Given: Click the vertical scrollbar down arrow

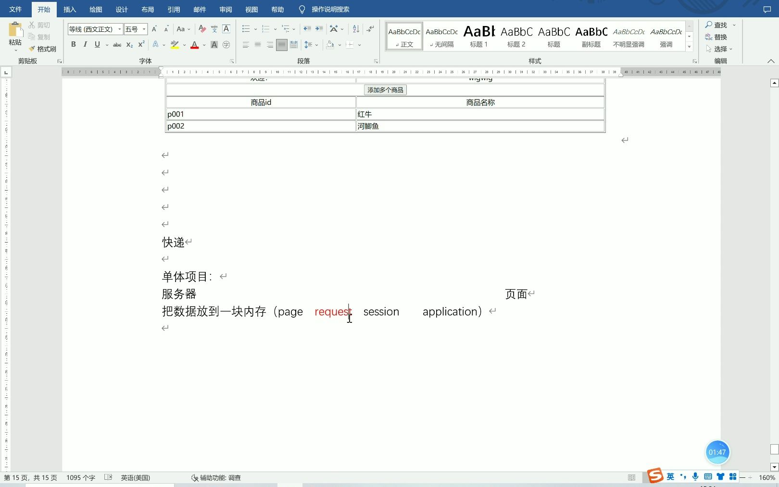Looking at the screenshot, I should 774,467.
